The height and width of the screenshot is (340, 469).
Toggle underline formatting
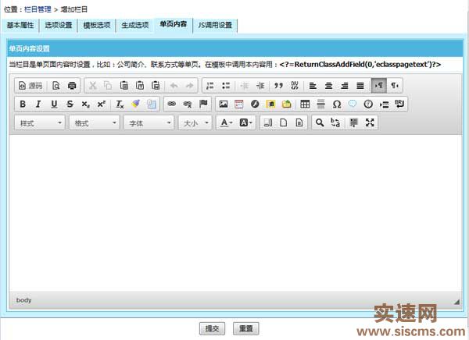[54, 104]
